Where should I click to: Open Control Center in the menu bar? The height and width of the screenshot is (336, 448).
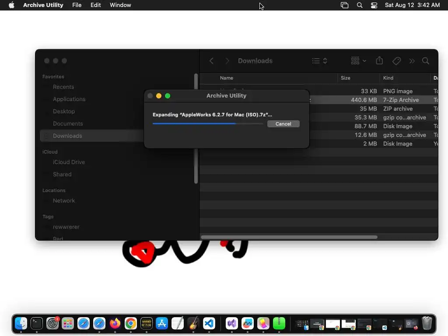[374, 5]
